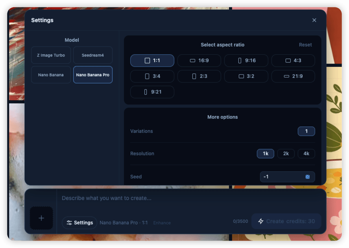Click the Variations value 1
This screenshot has height=248, width=349.
306,131
